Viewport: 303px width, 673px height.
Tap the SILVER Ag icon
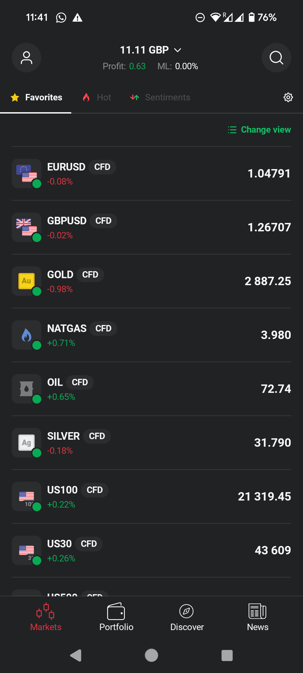pyautogui.click(x=26, y=442)
